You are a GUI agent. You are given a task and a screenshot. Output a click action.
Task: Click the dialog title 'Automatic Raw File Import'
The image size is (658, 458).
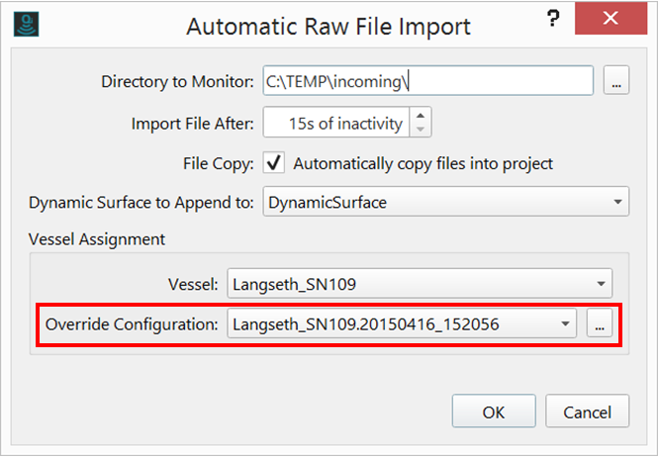329,26
